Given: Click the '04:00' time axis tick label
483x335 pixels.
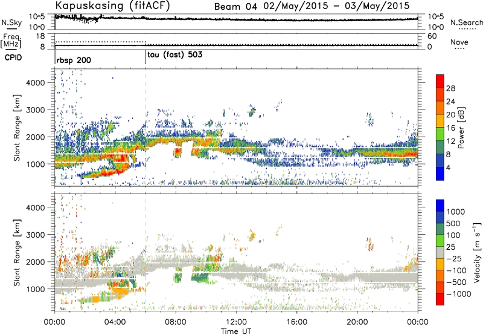Looking at the screenshot, I should pyautogui.click(x=115, y=322).
